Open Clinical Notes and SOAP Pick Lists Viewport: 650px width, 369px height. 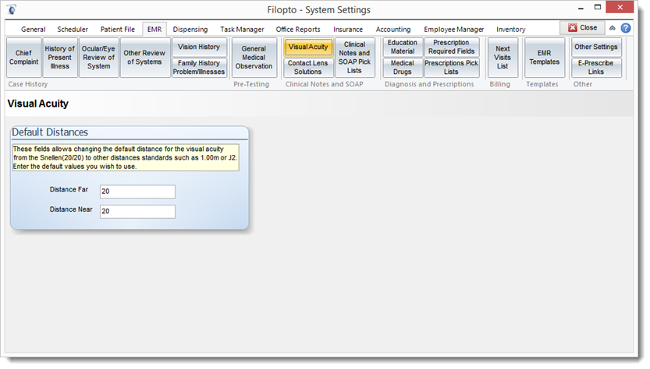coord(354,58)
